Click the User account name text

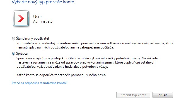38,17
